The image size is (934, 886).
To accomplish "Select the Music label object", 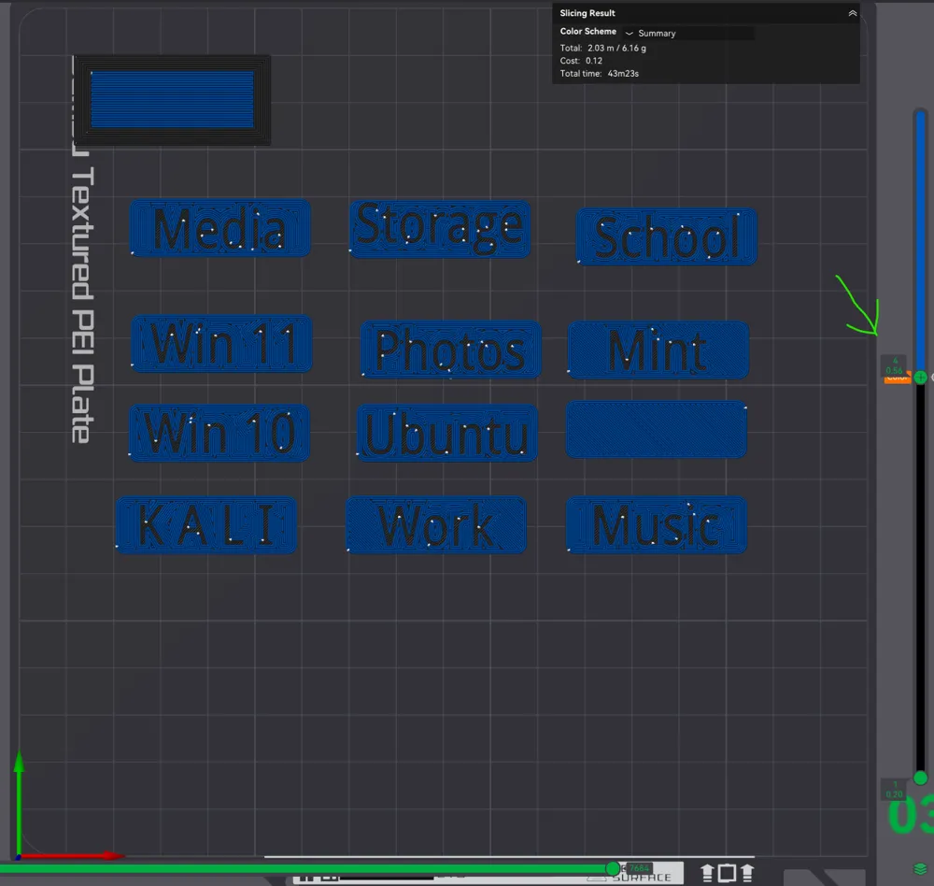I will pos(657,524).
